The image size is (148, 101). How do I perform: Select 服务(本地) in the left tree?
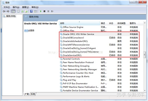(x=11, y=16)
